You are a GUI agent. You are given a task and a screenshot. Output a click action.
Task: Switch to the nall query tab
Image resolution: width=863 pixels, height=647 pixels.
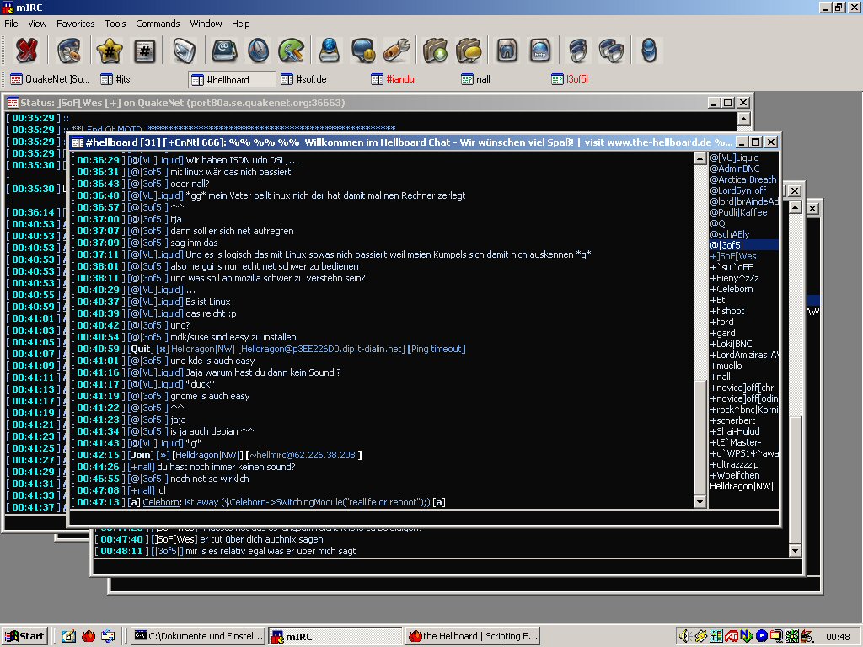click(475, 79)
